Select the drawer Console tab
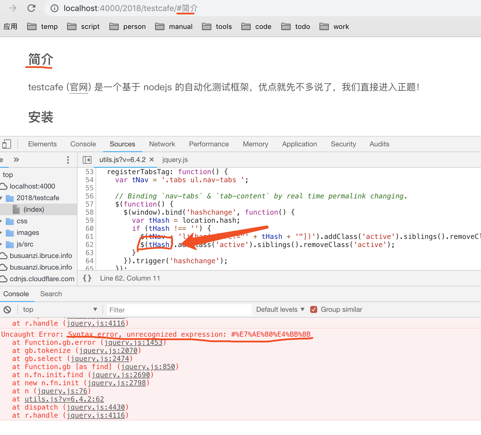The width and height of the screenshot is (481, 435). (x=16, y=294)
